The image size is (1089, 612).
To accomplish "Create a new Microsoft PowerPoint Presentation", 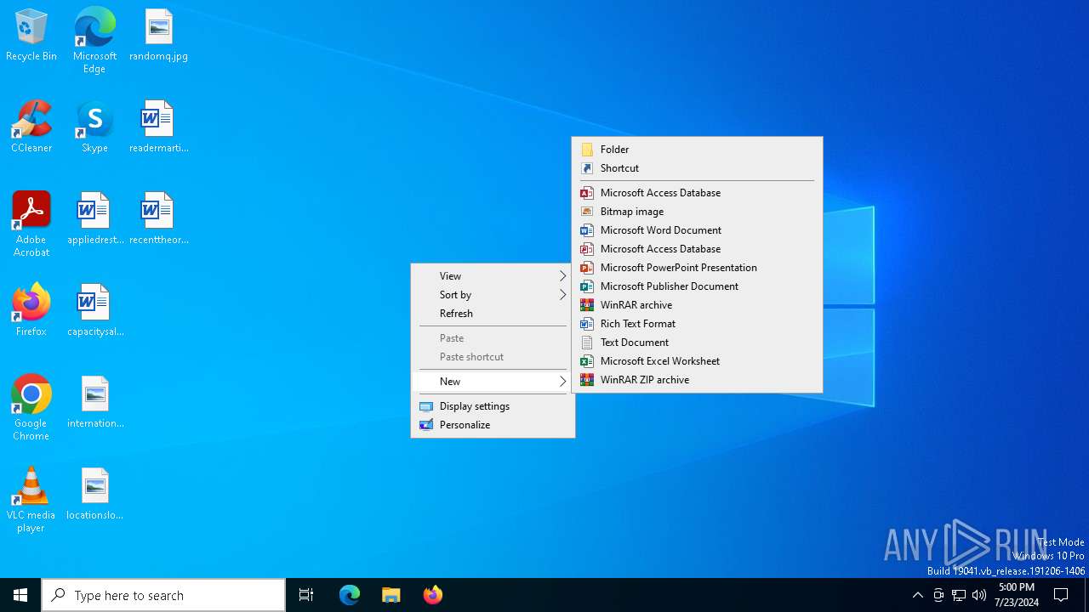I will [x=697, y=268].
